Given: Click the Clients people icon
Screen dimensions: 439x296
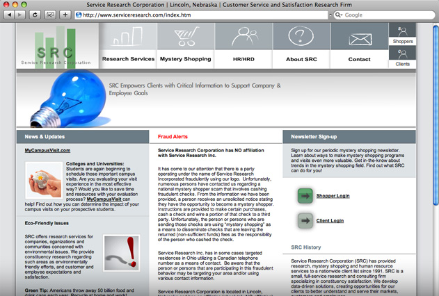Looking at the screenshot, I should coord(403,54).
